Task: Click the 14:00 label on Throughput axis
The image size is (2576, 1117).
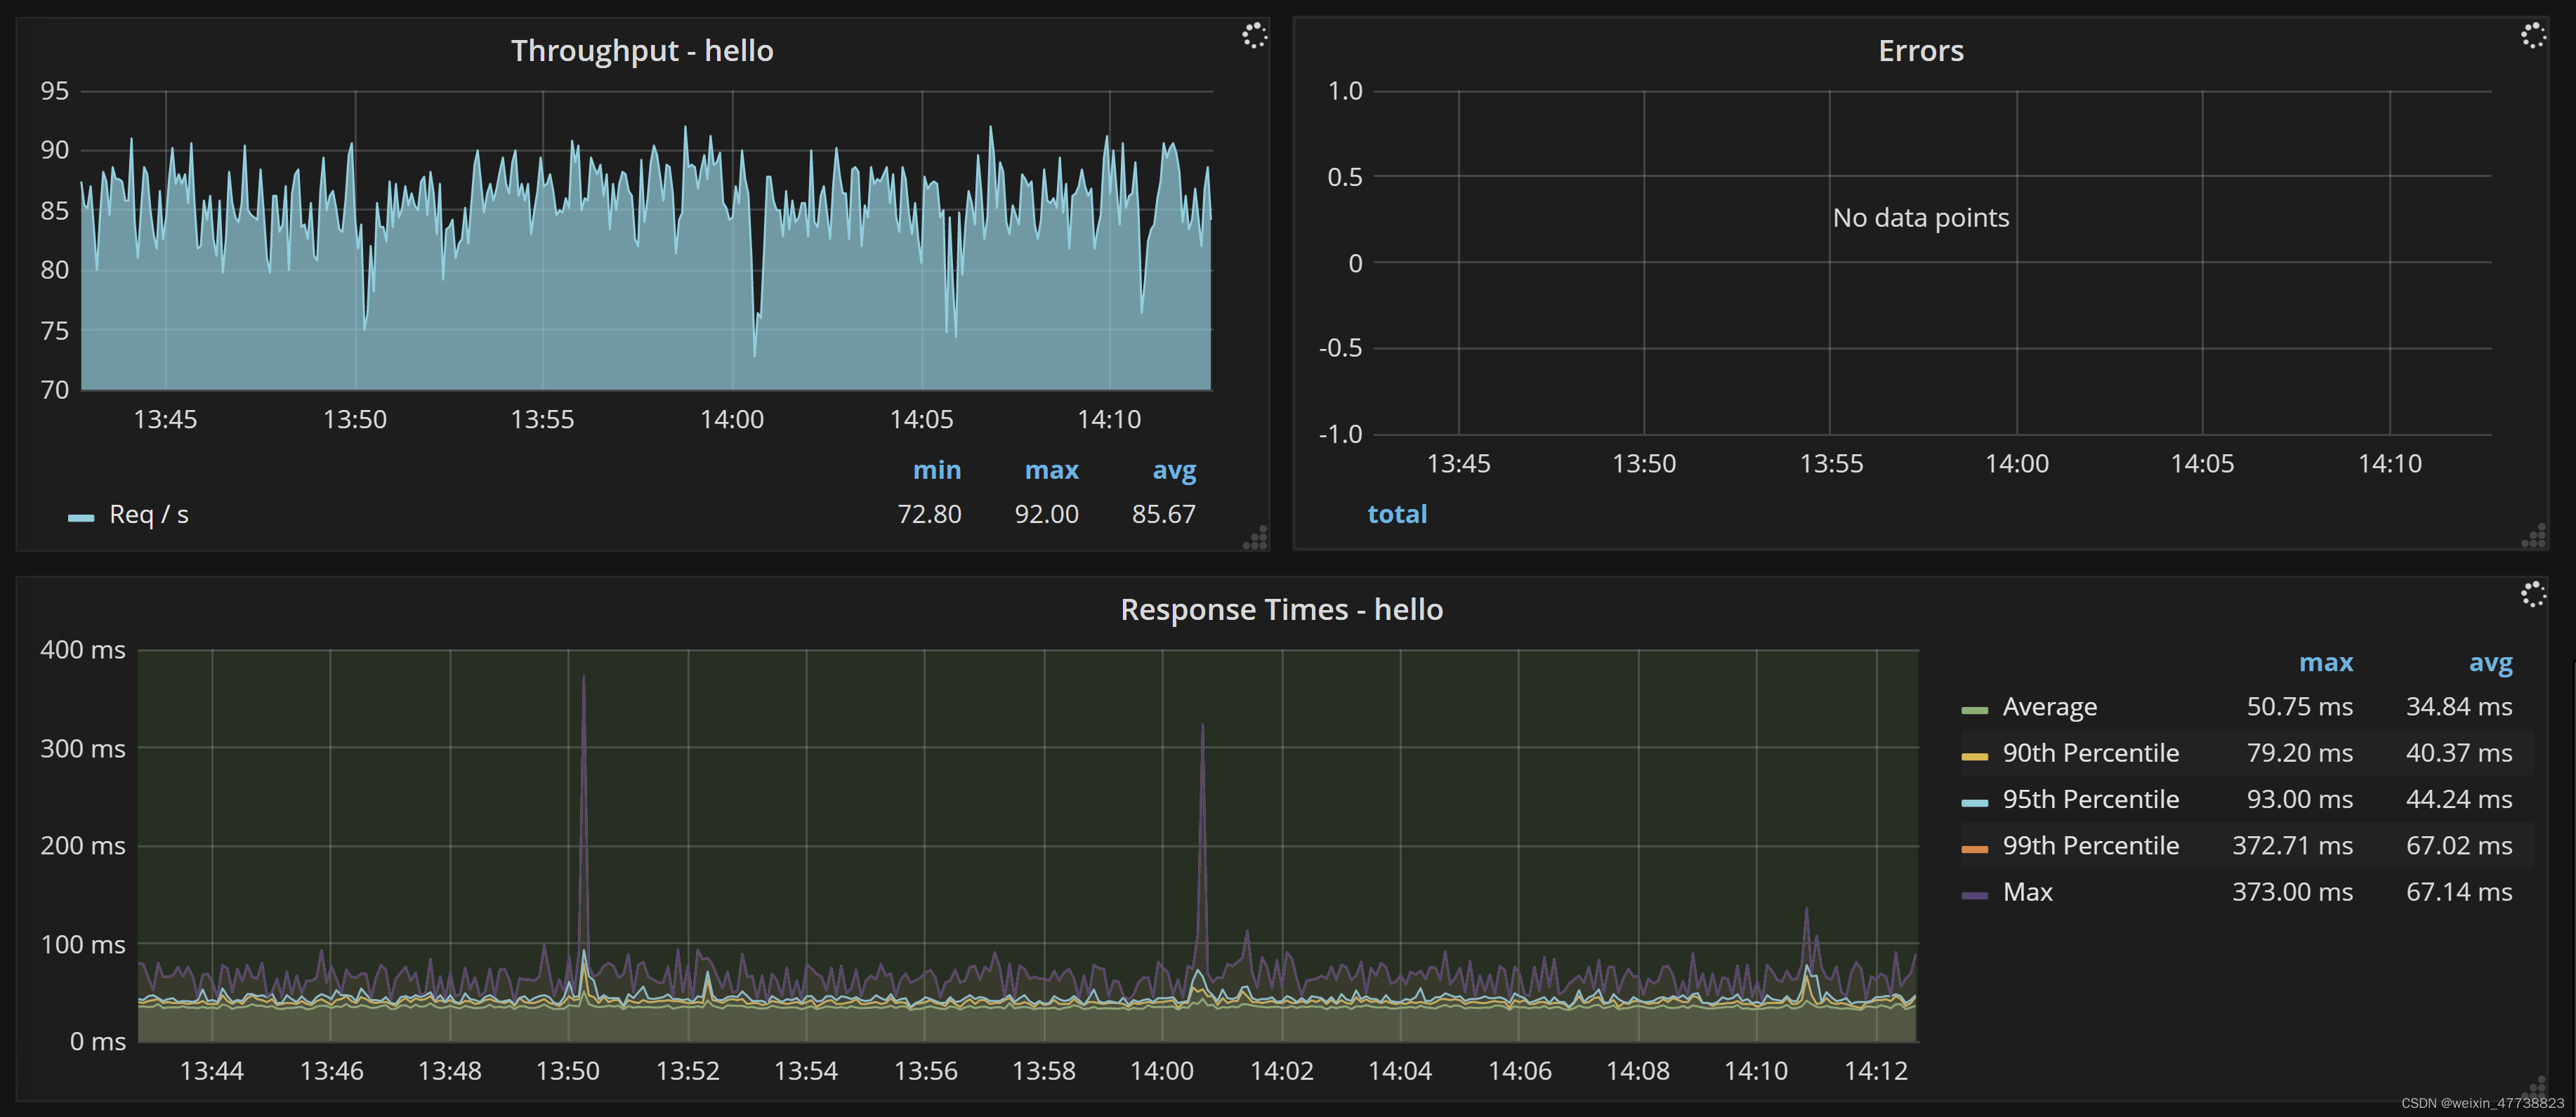Action: point(731,419)
